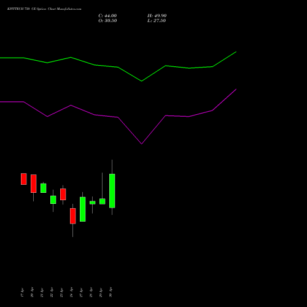Click the low value 'L: 27.50'
The image size is (307, 307).
[157, 21]
